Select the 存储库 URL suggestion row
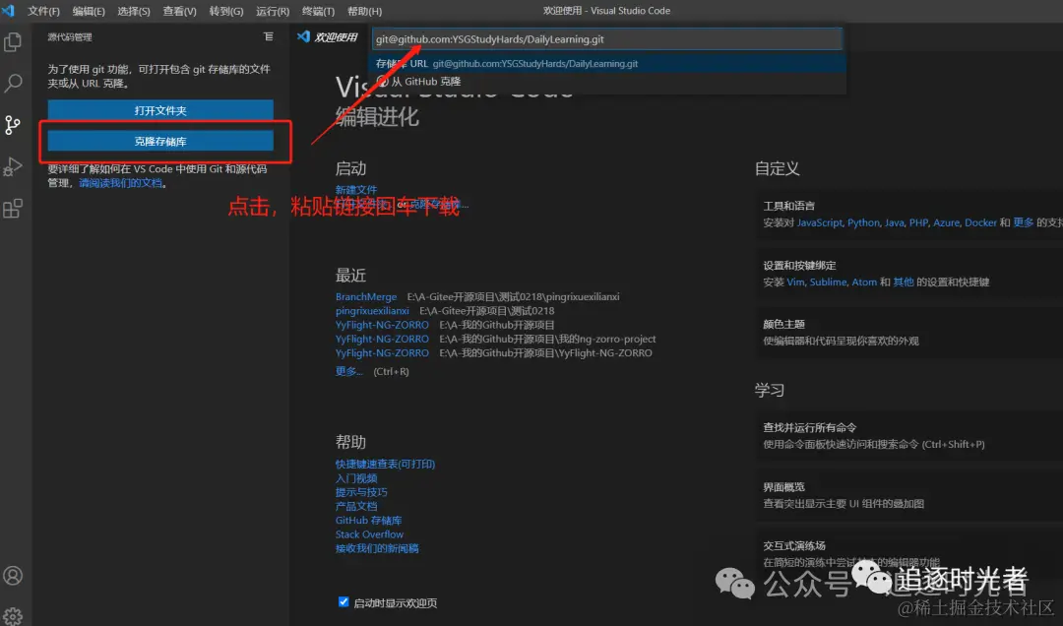Image resolution: width=1063 pixels, height=626 pixels. pos(606,64)
